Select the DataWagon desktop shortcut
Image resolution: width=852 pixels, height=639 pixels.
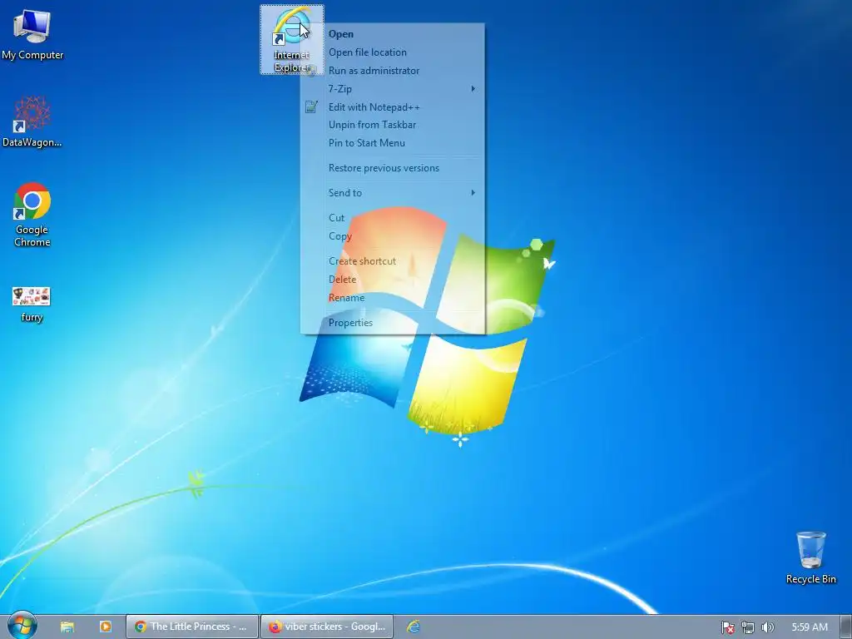coord(32,121)
